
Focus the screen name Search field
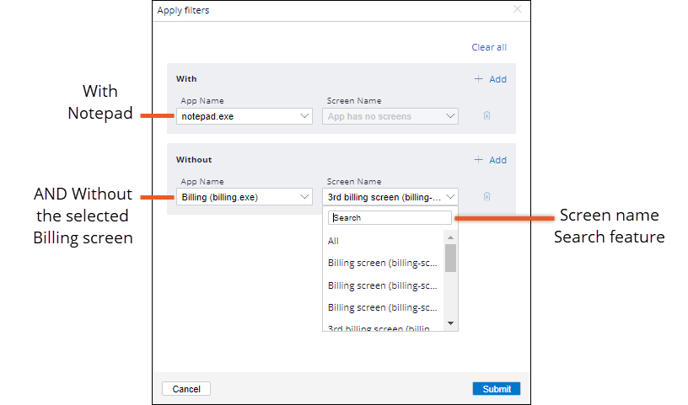390,217
